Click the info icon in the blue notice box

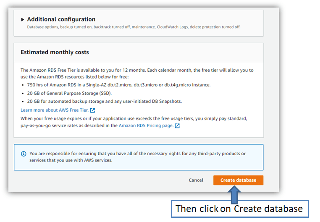click(24, 154)
